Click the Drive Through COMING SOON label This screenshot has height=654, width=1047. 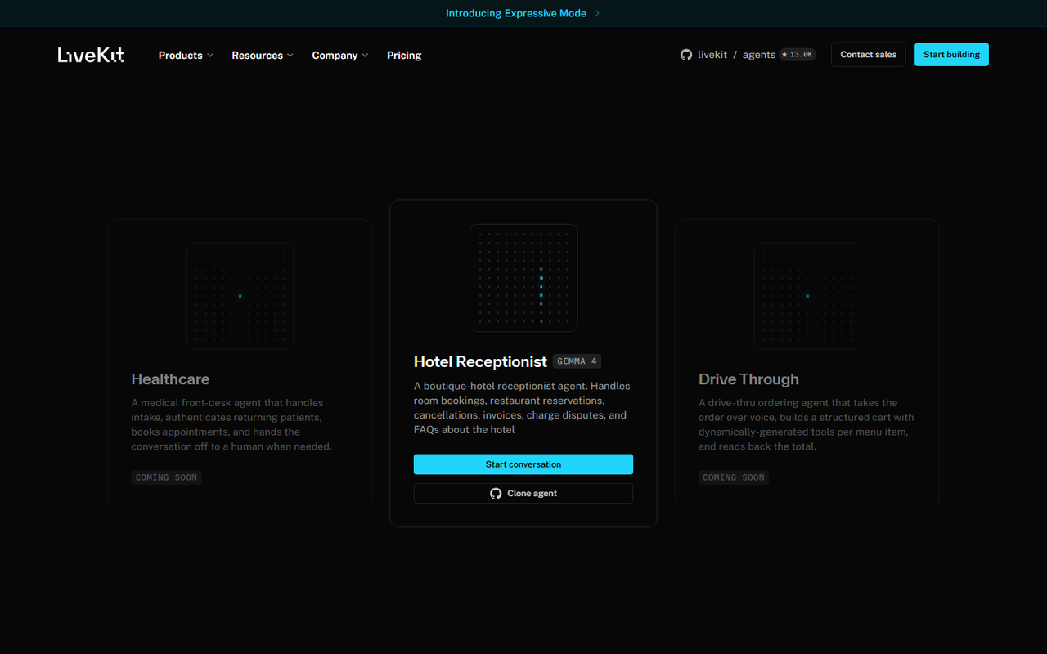pyautogui.click(x=734, y=477)
